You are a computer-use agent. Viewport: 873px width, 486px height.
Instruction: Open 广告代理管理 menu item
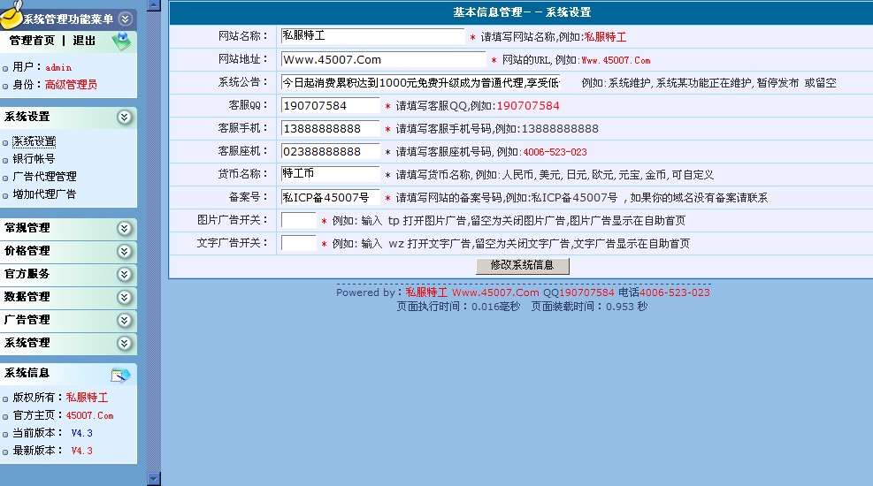44,177
